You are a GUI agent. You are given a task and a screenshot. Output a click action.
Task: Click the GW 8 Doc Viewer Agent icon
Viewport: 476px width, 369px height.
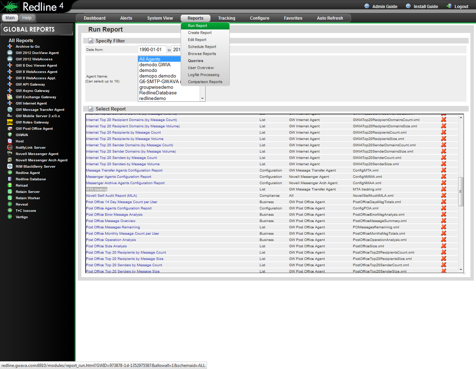pyautogui.click(x=10, y=65)
